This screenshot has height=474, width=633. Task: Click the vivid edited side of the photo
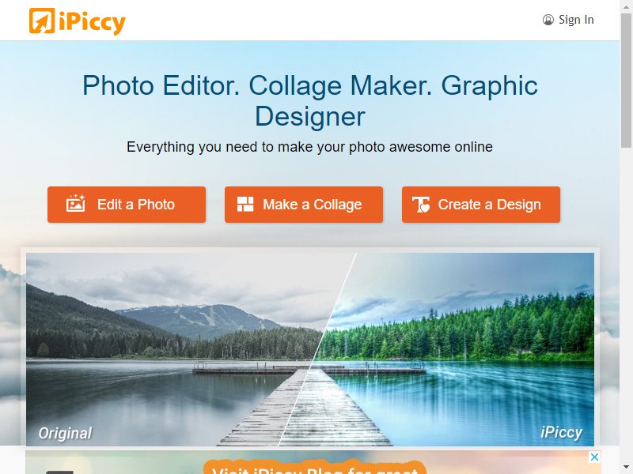(x=464, y=347)
